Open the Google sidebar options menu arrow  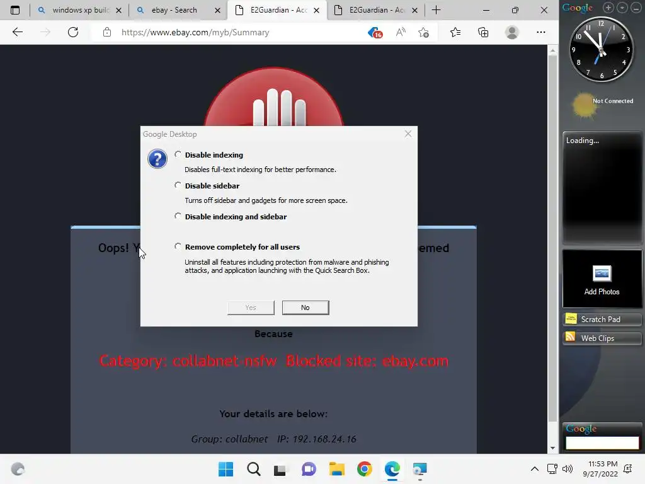click(x=622, y=8)
